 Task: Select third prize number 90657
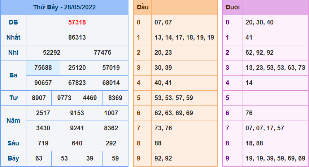coord(43,83)
